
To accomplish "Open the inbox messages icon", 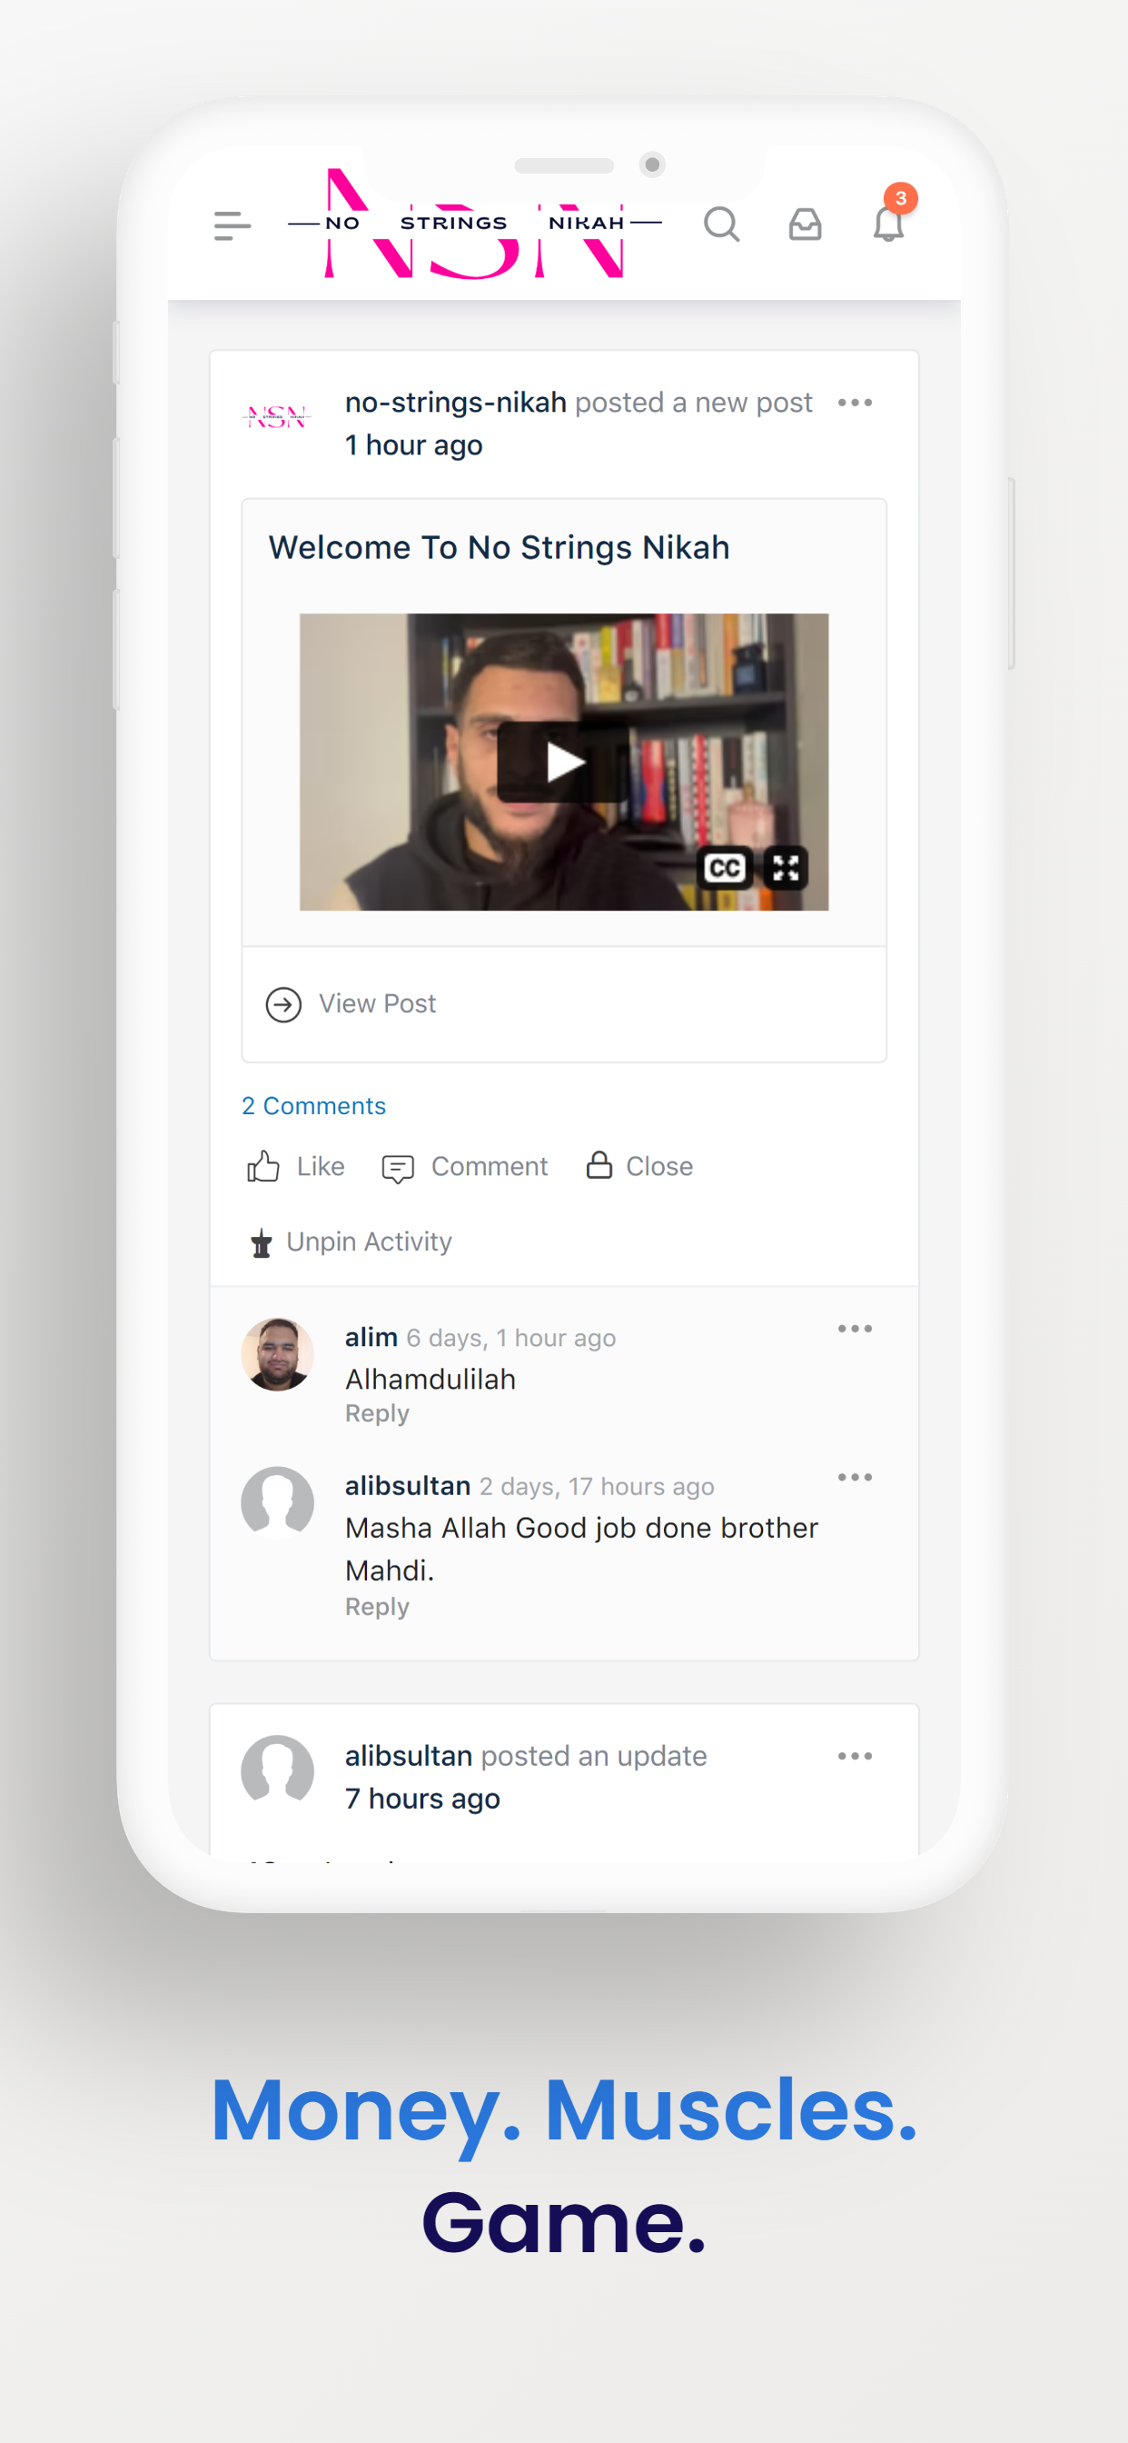I will [x=805, y=224].
